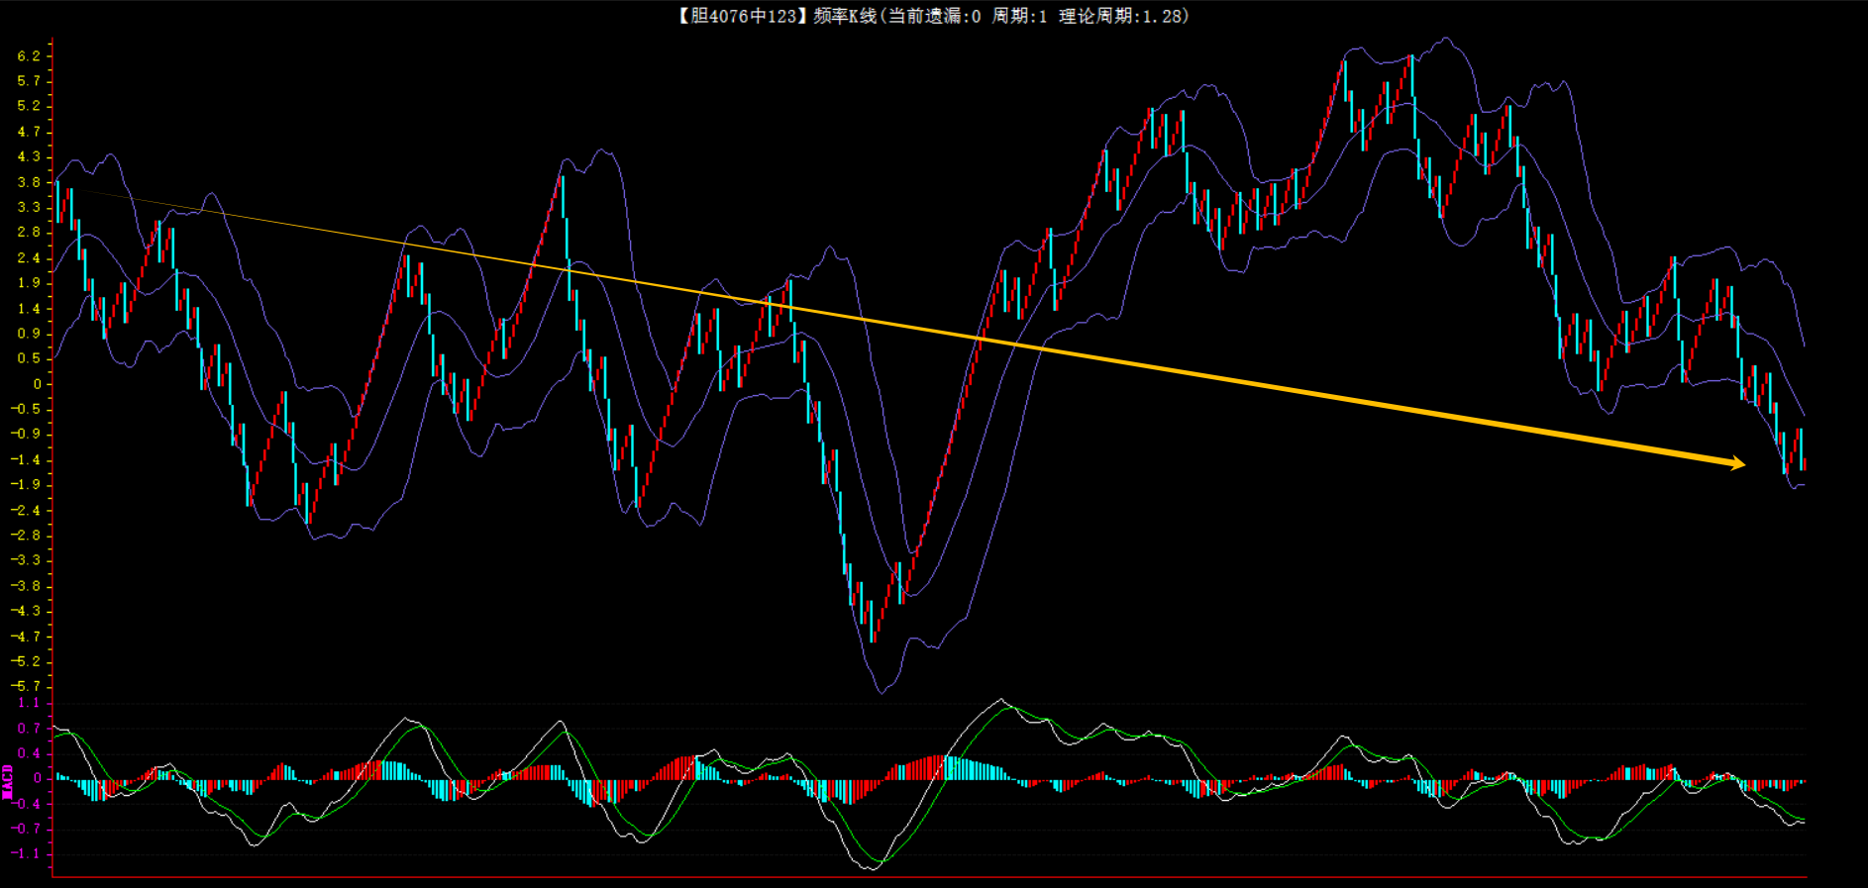Viewport: 1868px width, 888px height.
Task: Click the lowest trough of the MACD line
Action: (x=872, y=868)
